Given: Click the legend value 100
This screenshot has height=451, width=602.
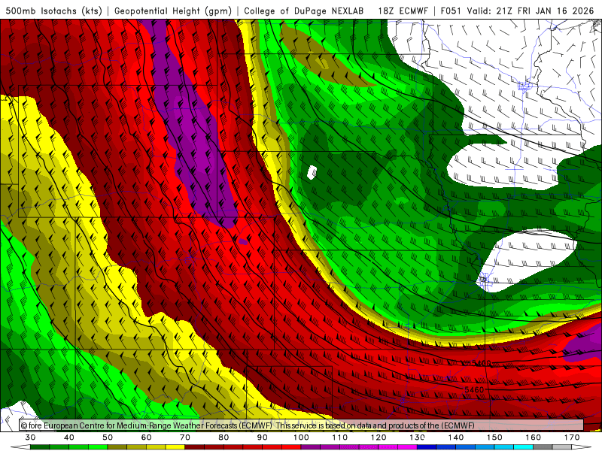Looking at the screenshot, I should [302, 437].
